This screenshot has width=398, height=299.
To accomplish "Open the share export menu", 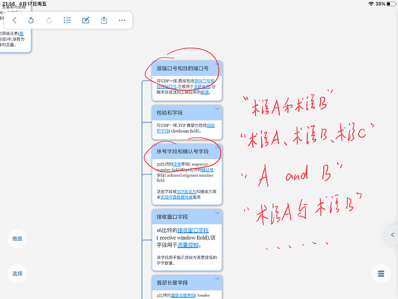I will point(104,20).
